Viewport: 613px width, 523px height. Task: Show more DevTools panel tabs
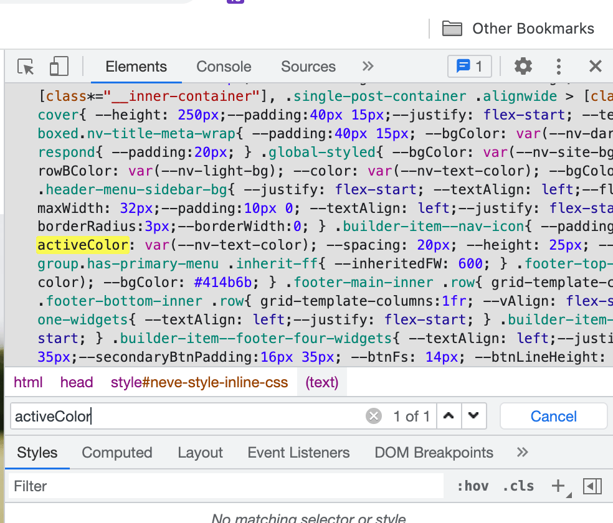click(x=368, y=66)
